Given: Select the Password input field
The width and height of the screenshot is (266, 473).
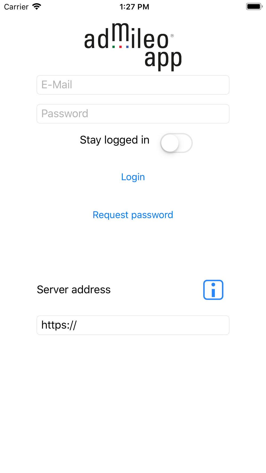Looking at the screenshot, I should pos(133,114).
